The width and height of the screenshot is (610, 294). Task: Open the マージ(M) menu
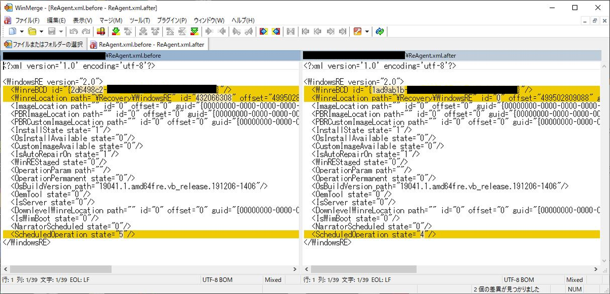pos(111,20)
